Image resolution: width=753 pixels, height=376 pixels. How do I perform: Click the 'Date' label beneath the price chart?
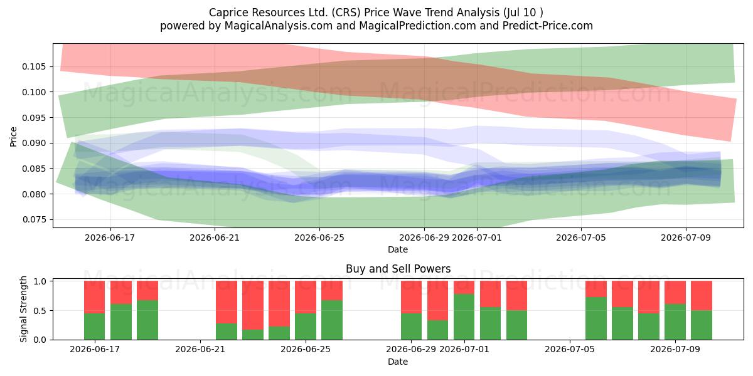point(398,249)
